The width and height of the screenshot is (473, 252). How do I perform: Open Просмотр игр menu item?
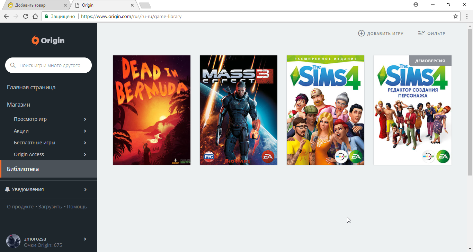tap(30, 119)
